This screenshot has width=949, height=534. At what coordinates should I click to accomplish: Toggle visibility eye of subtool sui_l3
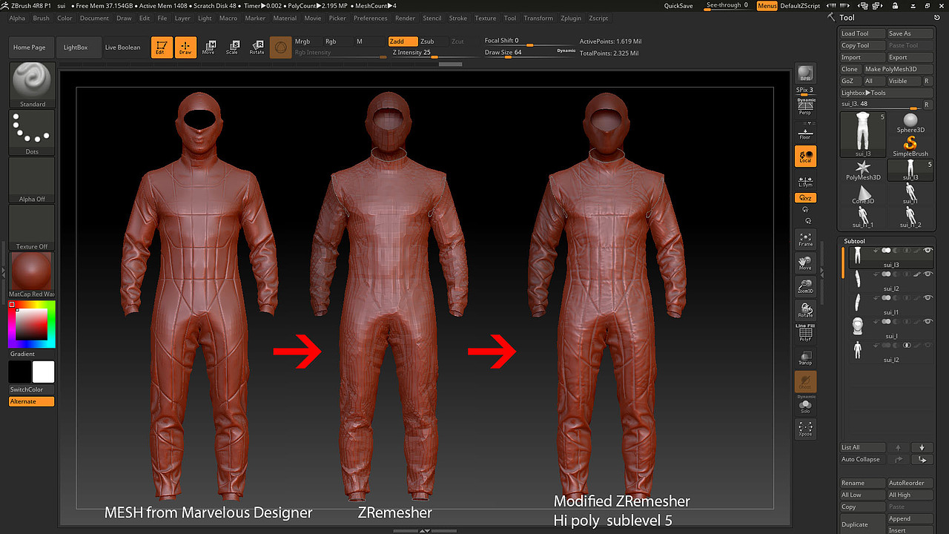pyautogui.click(x=927, y=251)
